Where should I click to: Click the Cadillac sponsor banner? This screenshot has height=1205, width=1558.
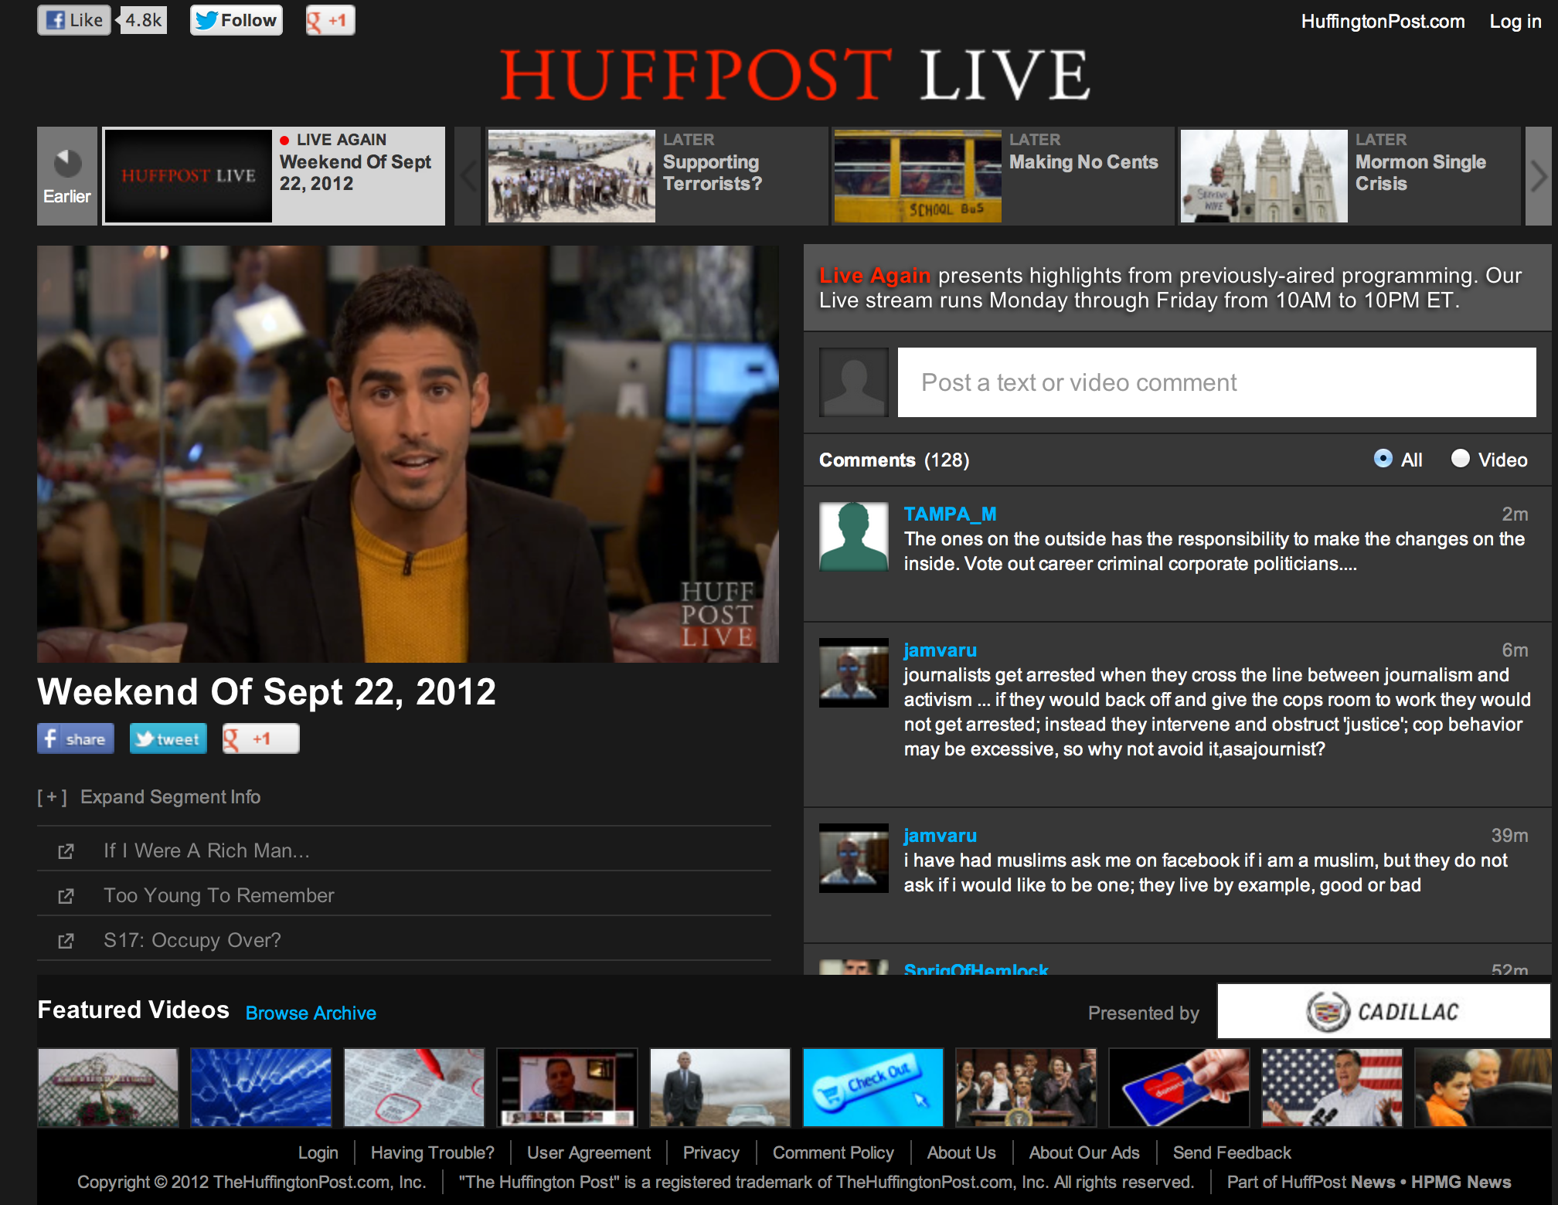tap(1383, 1011)
